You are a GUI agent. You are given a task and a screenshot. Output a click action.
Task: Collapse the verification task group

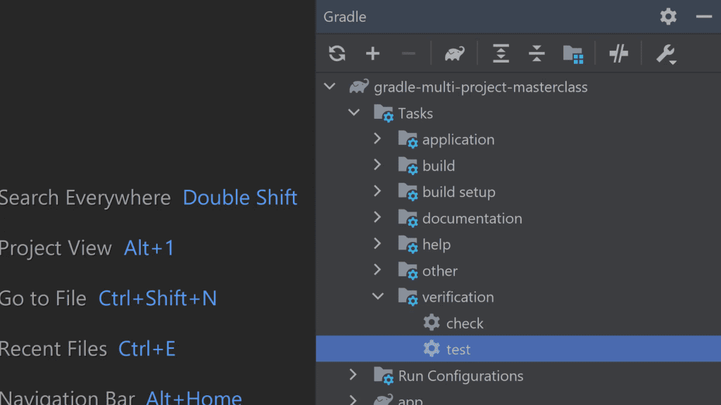(377, 296)
